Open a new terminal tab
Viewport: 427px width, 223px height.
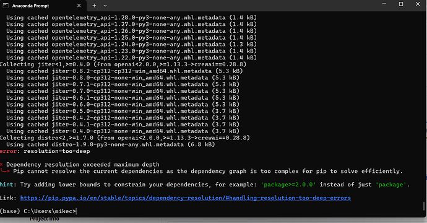pyautogui.click(x=94, y=6)
